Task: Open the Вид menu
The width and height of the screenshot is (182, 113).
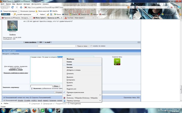Action: [x=14, y=4]
